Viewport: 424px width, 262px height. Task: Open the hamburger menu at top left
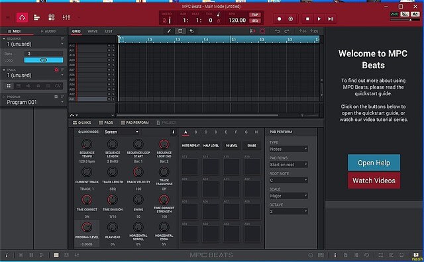click(x=8, y=18)
